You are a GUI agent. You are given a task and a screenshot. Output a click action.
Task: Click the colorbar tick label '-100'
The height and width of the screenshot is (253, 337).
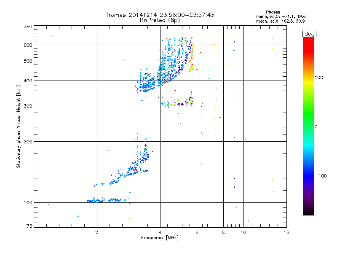pyautogui.click(x=321, y=176)
